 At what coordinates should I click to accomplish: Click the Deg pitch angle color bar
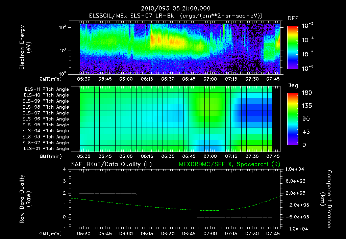coord(293,119)
